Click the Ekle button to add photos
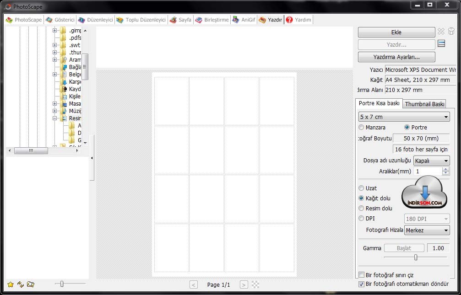 coord(396,32)
